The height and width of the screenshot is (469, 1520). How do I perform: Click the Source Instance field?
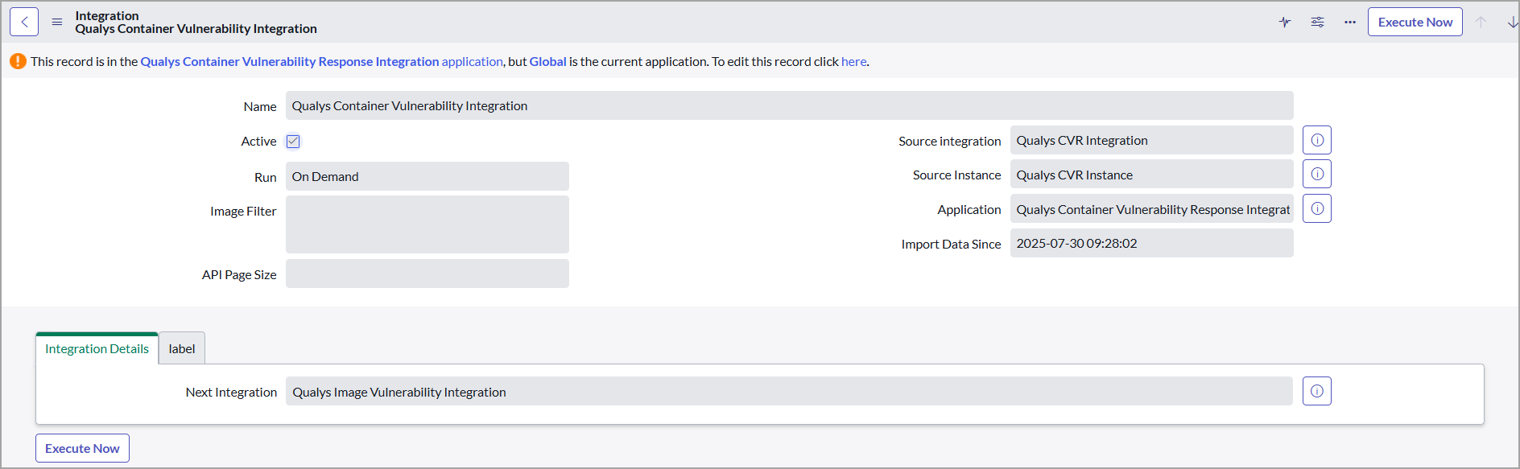click(x=1152, y=175)
